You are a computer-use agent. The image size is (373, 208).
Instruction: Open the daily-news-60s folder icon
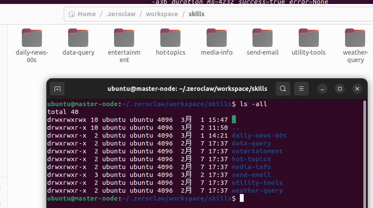[32, 38]
